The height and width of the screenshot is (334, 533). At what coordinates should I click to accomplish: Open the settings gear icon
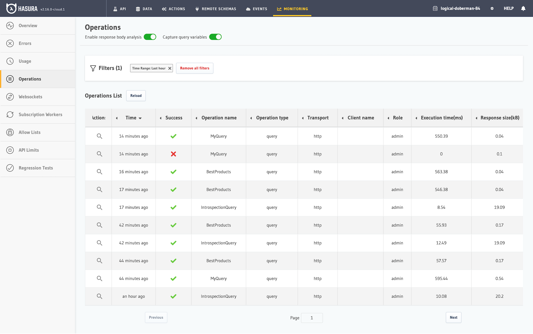(492, 8)
